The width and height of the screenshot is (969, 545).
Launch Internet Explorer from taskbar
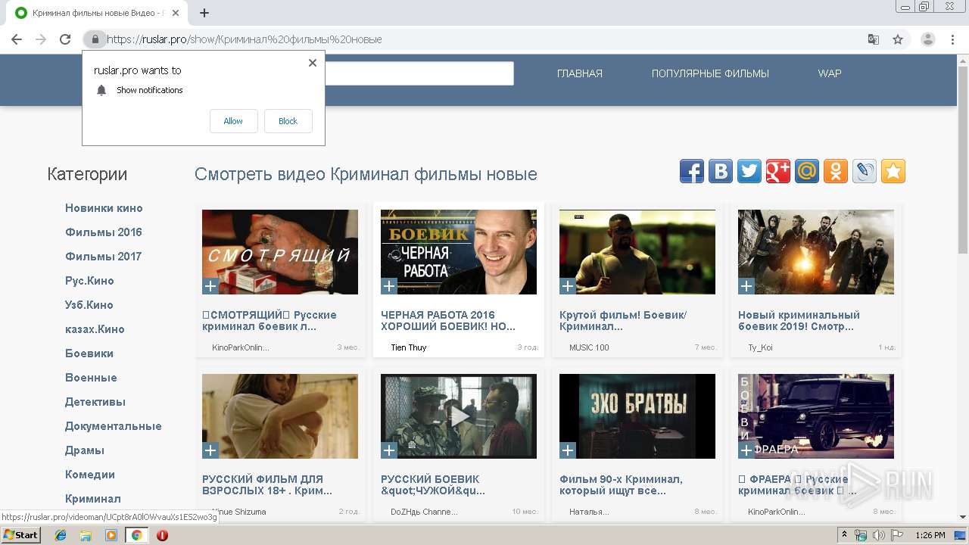pyautogui.click(x=61, y=535)
